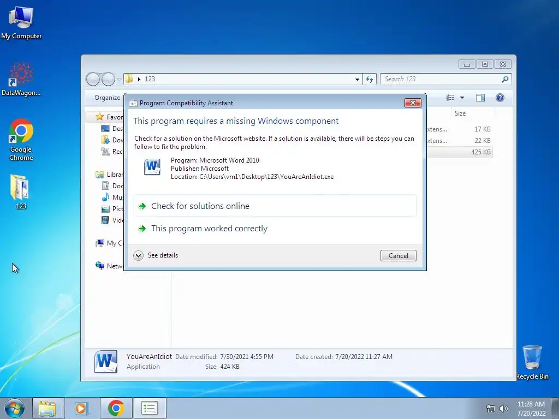Toggle the preview pane button
The image size is (559, 419).
(480, 98)
